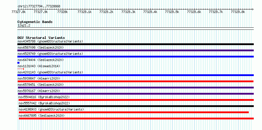Click the Cytogenetic Bands track title

35,22
